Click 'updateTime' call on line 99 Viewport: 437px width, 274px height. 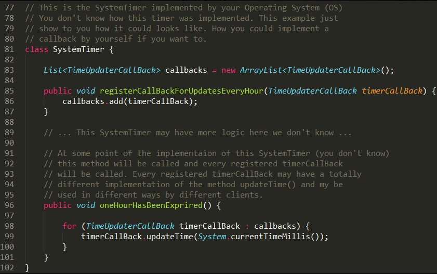pyautogui.click(x=170, y=237)
